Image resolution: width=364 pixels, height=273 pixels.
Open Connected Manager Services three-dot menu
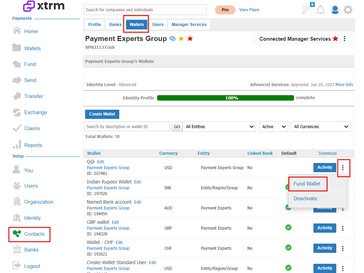(x=345, y=39)
